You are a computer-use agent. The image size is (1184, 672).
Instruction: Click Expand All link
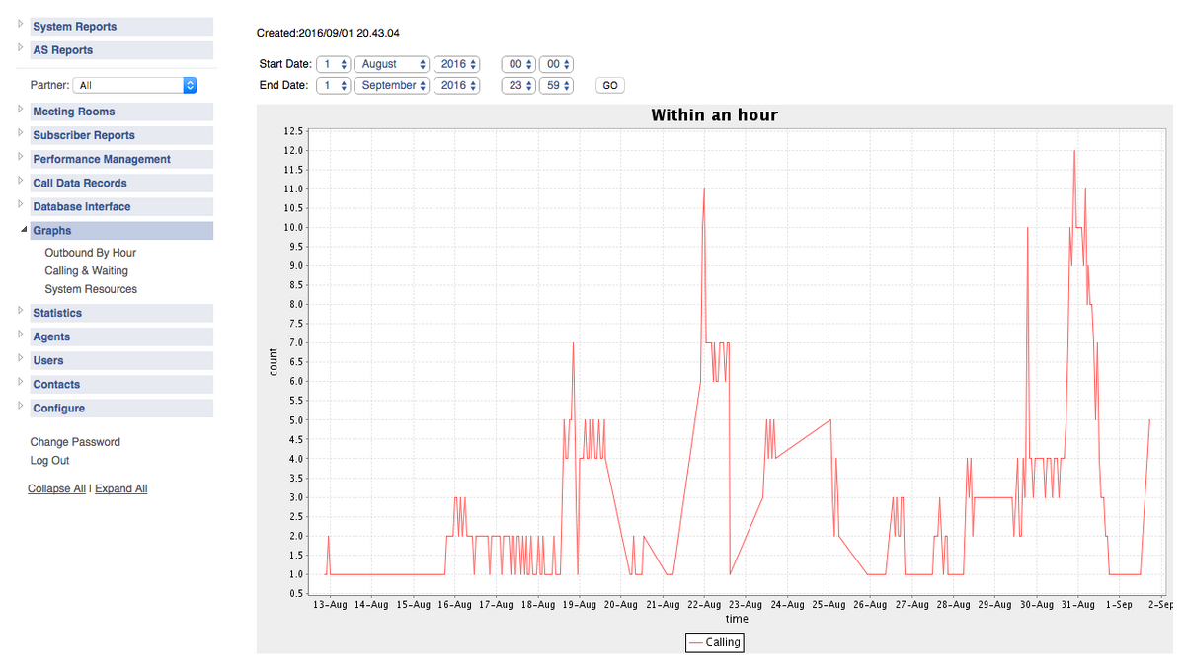click(x=120, y=488)
